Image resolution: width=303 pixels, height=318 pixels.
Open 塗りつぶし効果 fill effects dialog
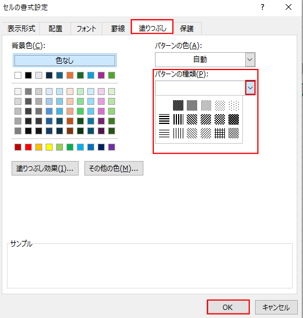tap(45, 168)
